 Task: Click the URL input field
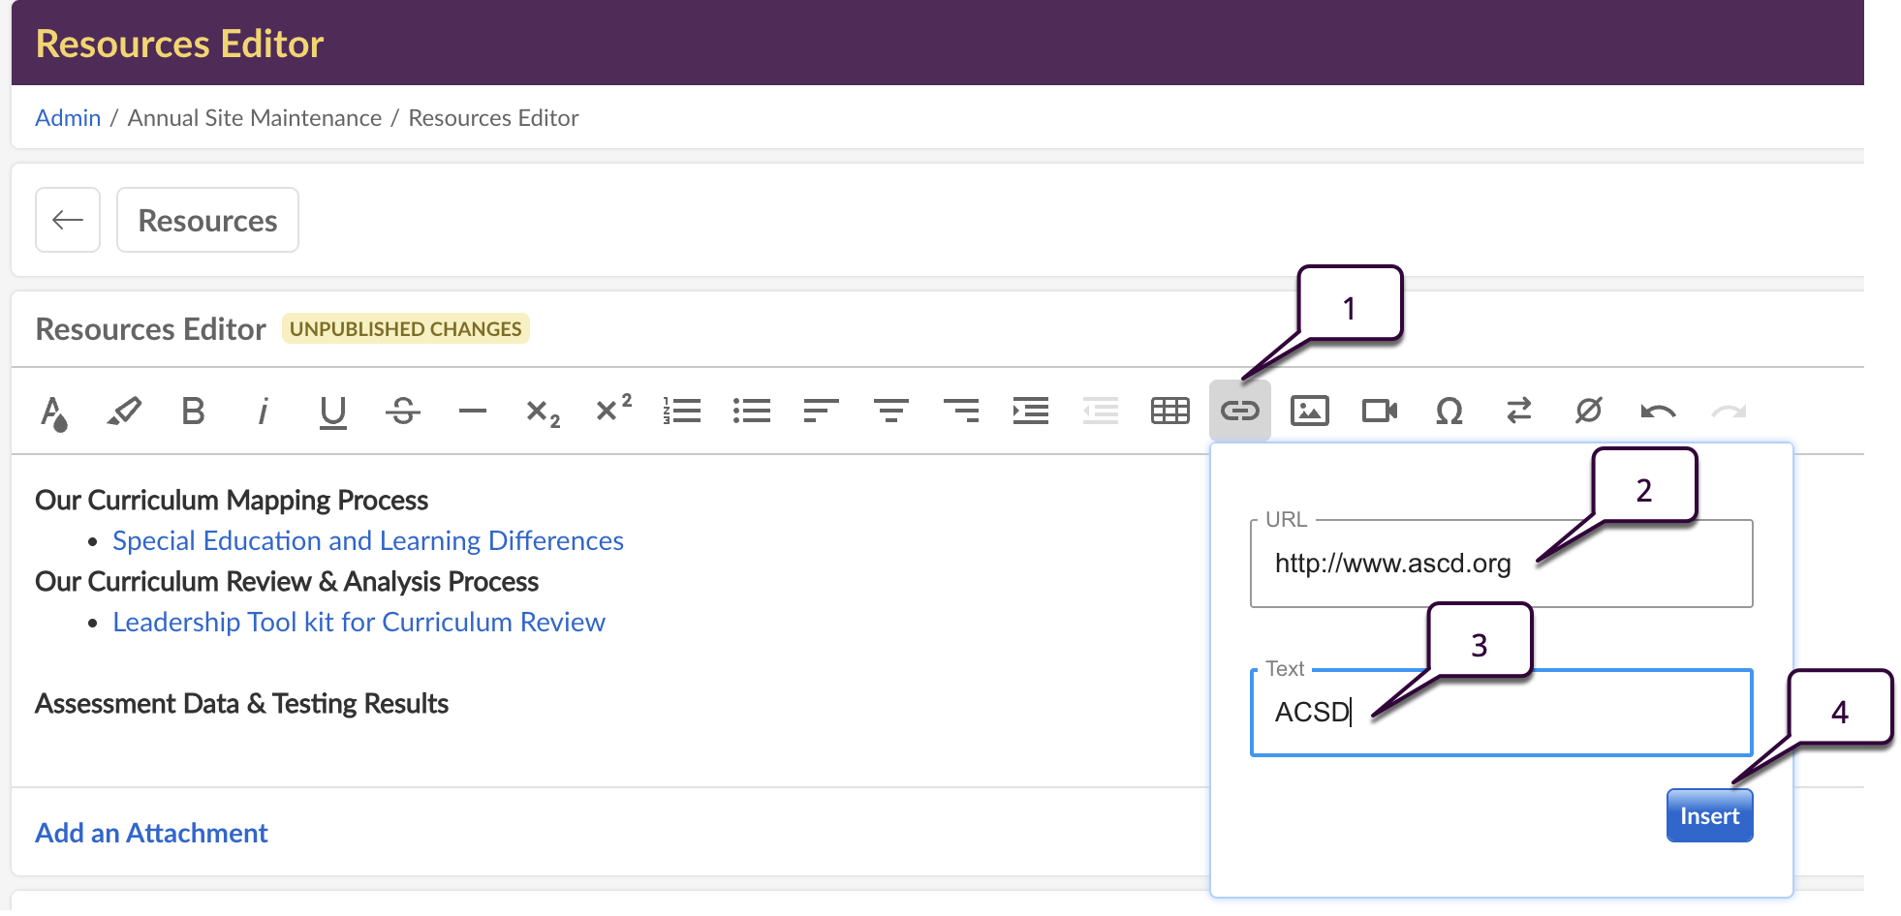[x=1500, y=564]
